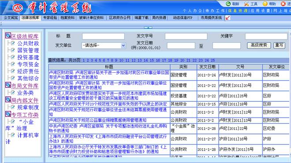The height and width of the screenshot is (163, 291).
Task: Open the tools wrench icon
Action: pos(246,4)
